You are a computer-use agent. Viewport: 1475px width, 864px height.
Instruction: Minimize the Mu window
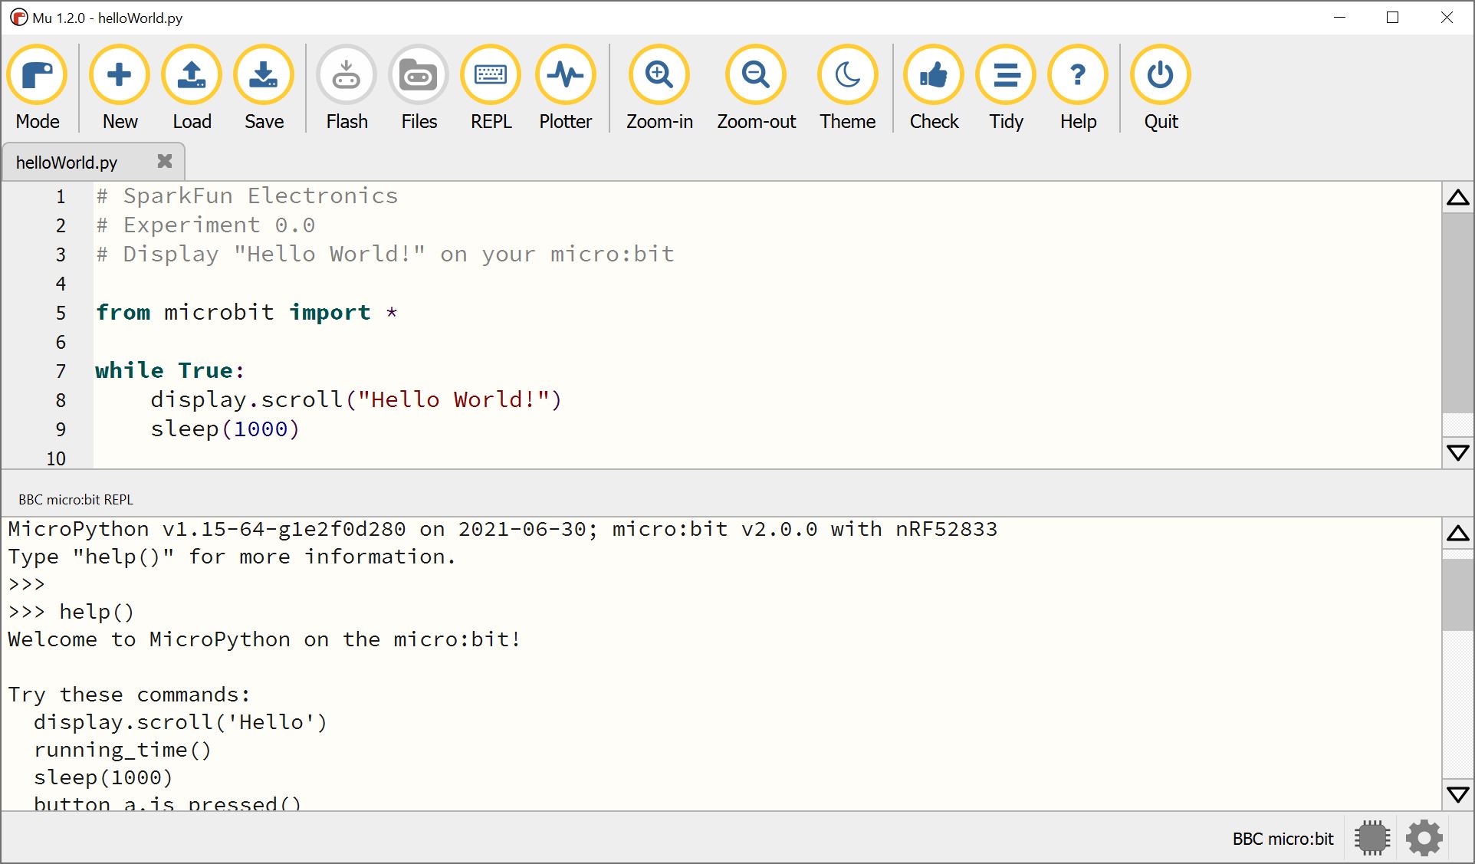(x=1340, y=18)
